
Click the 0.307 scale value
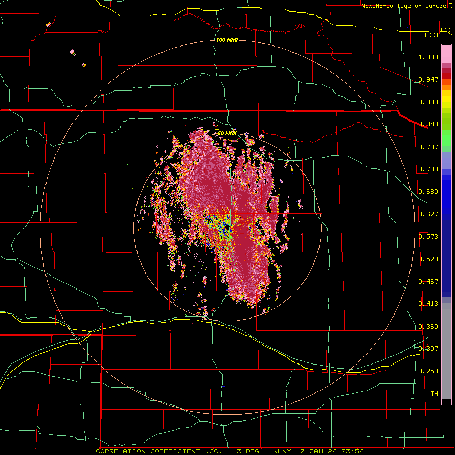pyautogui.click(x=428, y=348)
